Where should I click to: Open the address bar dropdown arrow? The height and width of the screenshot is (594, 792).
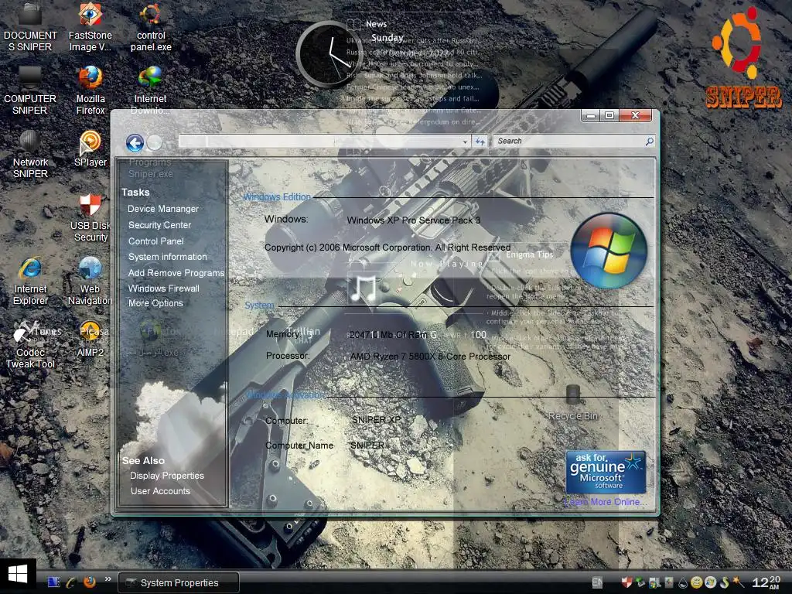465,142
